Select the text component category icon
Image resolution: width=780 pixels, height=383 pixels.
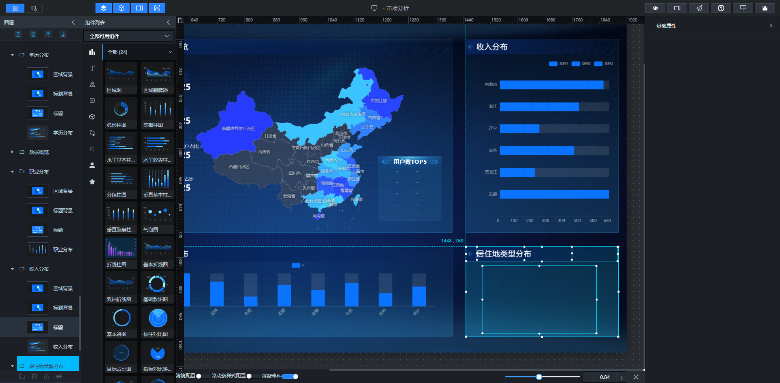point(92,68)
